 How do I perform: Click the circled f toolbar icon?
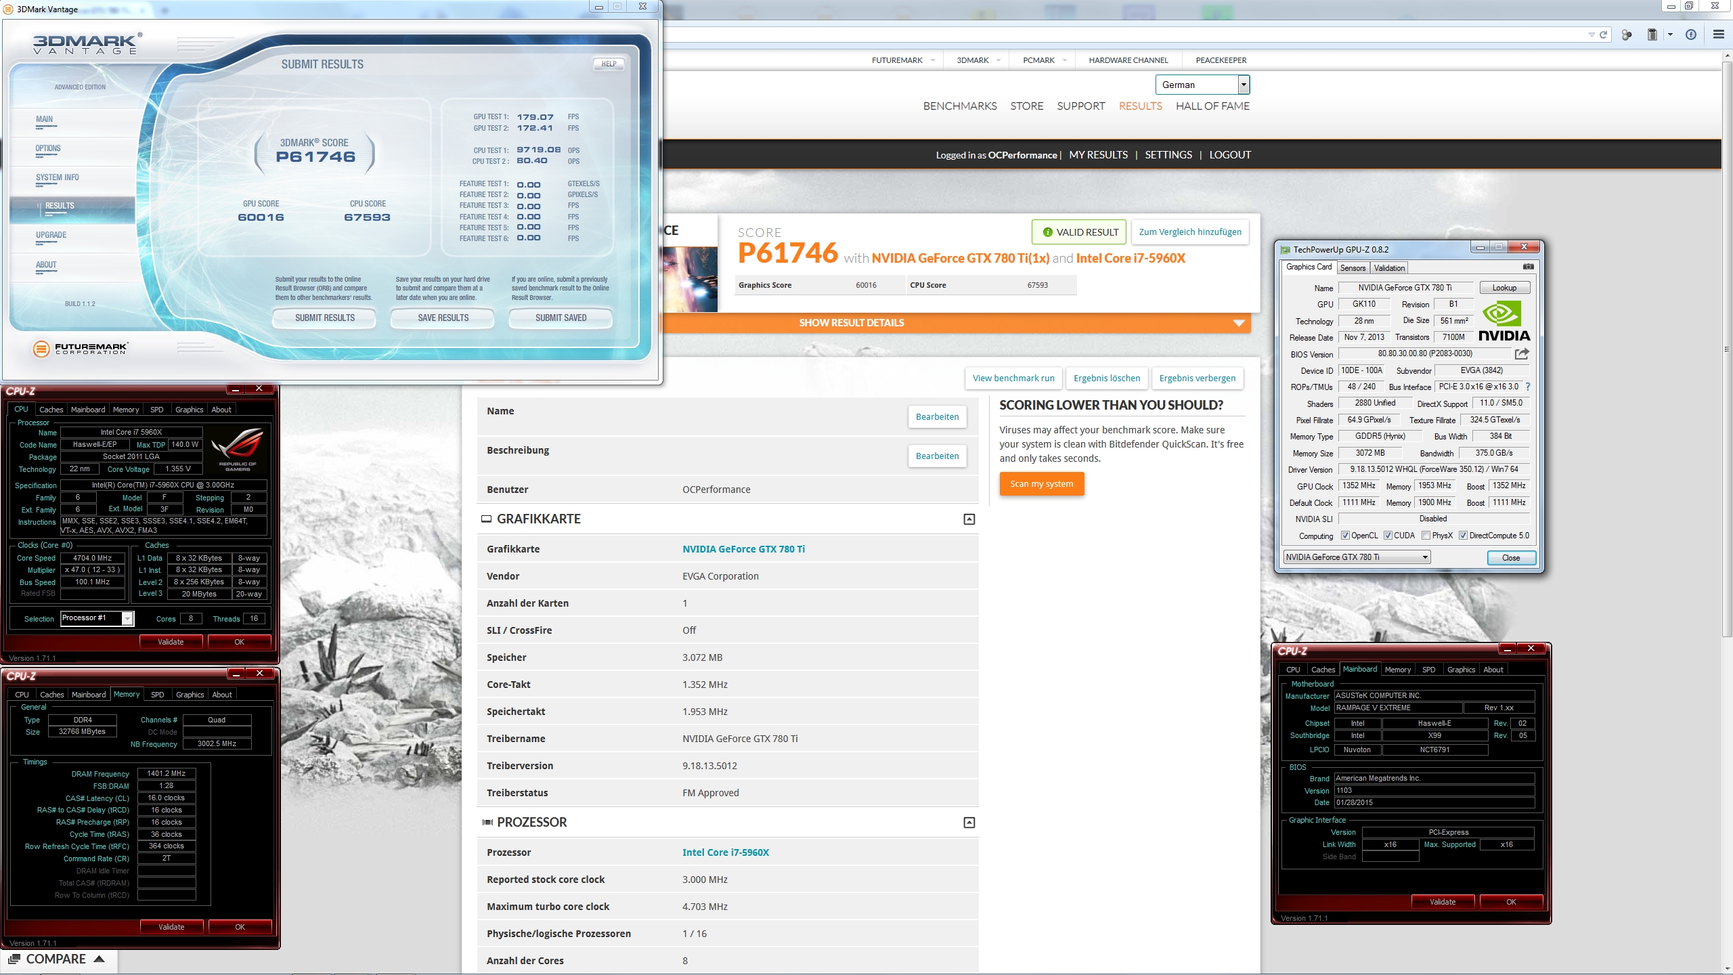tap(1690, 35)
